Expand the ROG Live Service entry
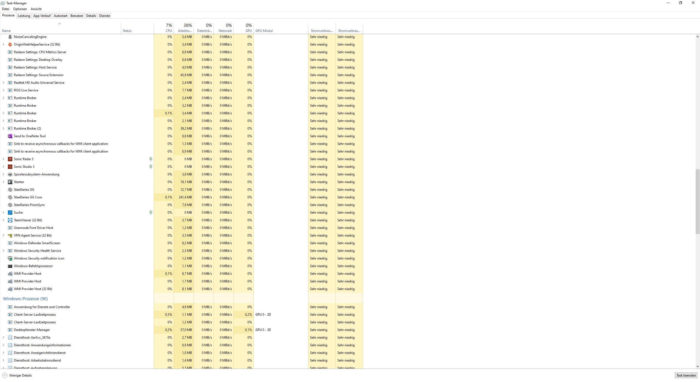This screenshot has width=700, height=382. [3, 90]
